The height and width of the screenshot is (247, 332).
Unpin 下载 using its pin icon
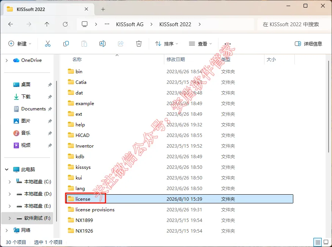coord(50,97)
